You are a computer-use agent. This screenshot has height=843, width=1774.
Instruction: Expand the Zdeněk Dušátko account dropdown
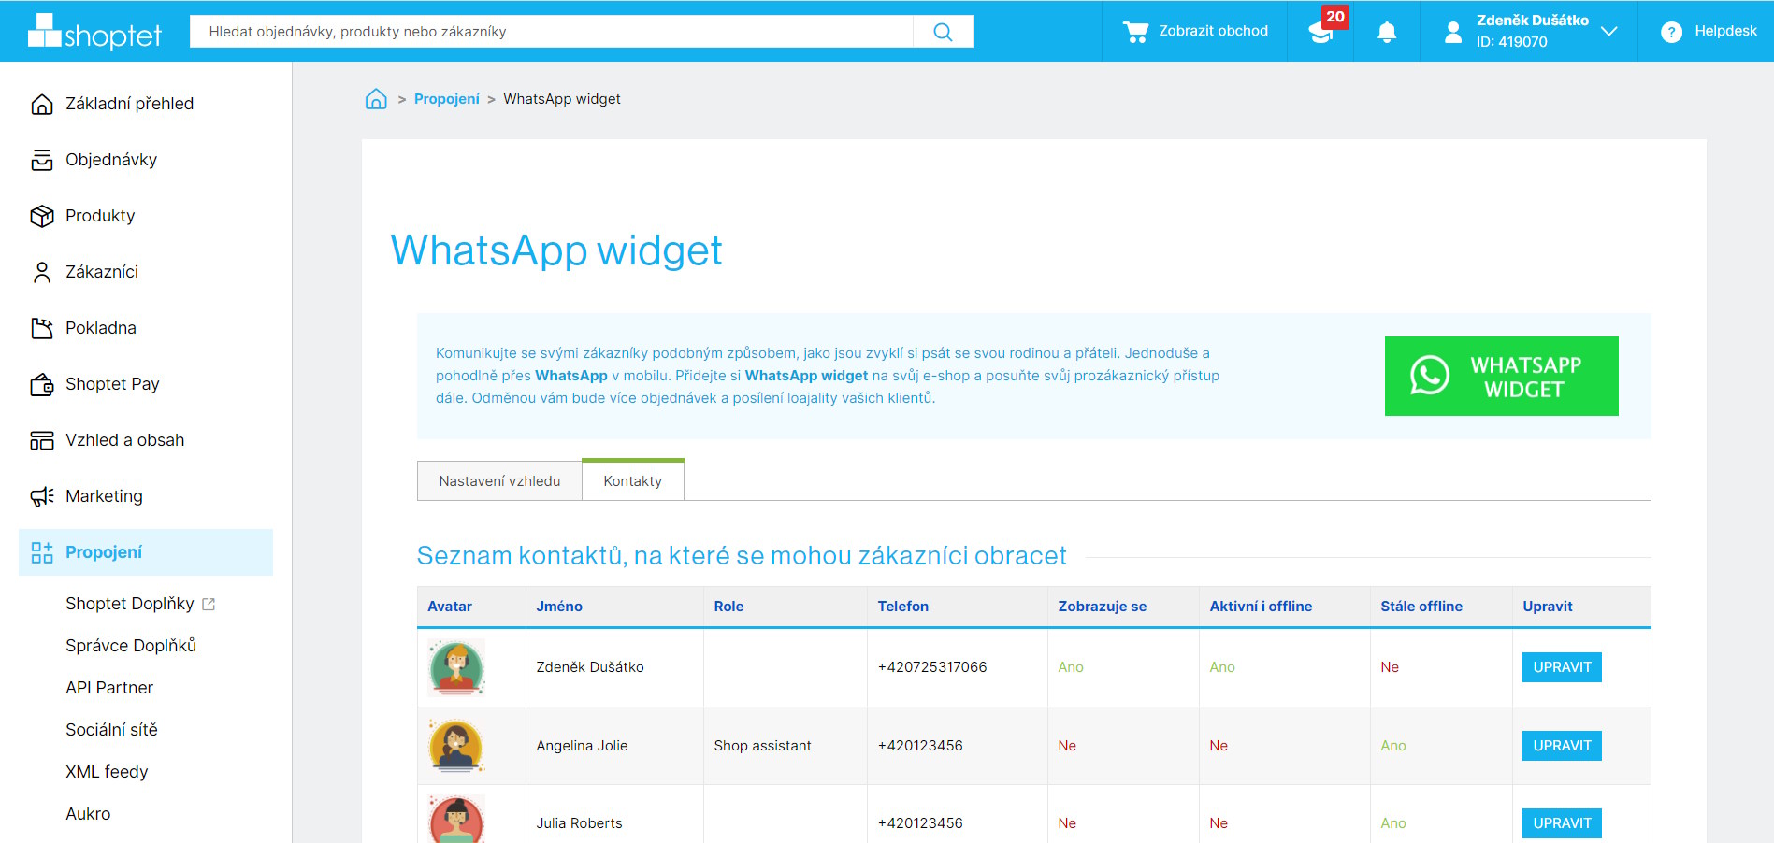pyautogui.click(x=1608, y=31)
